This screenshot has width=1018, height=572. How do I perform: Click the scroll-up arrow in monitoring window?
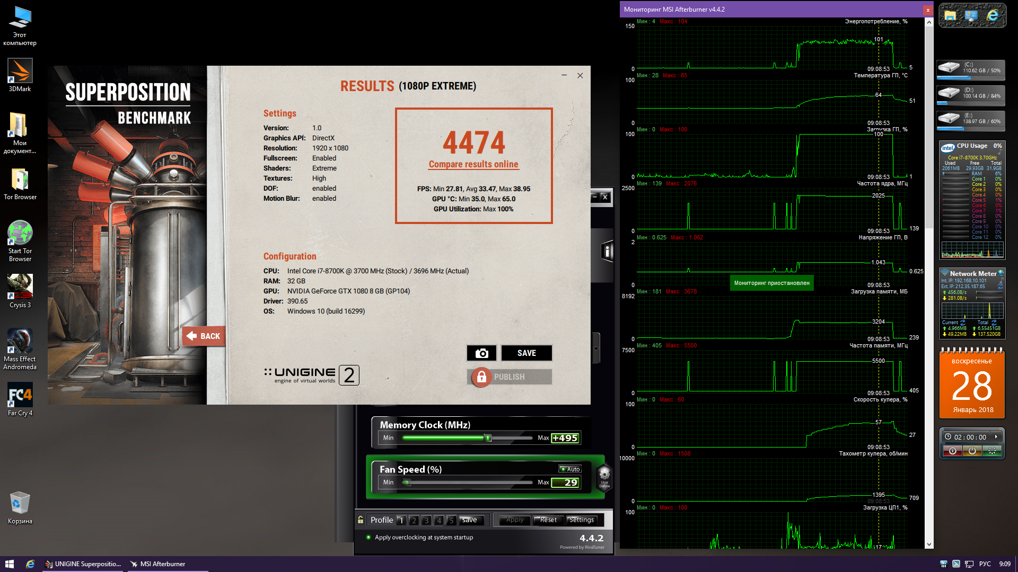point(929,22)
